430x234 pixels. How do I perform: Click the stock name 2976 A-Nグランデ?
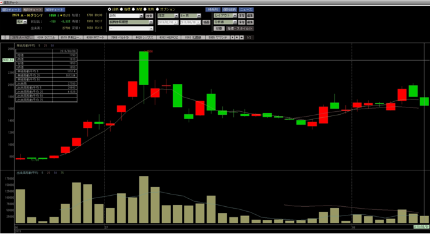tap(27, 15)
